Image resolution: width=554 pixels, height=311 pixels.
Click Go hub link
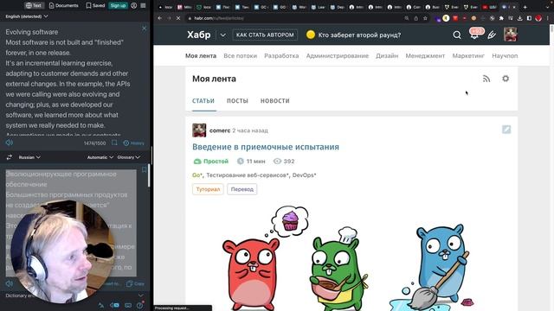[x=196, y=175]
